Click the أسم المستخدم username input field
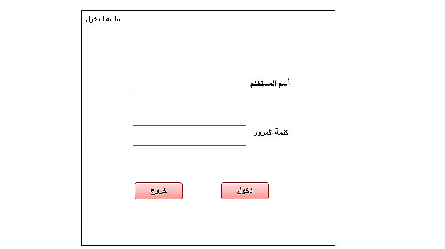This screenshot has width=445, height=249. point(189,86)
